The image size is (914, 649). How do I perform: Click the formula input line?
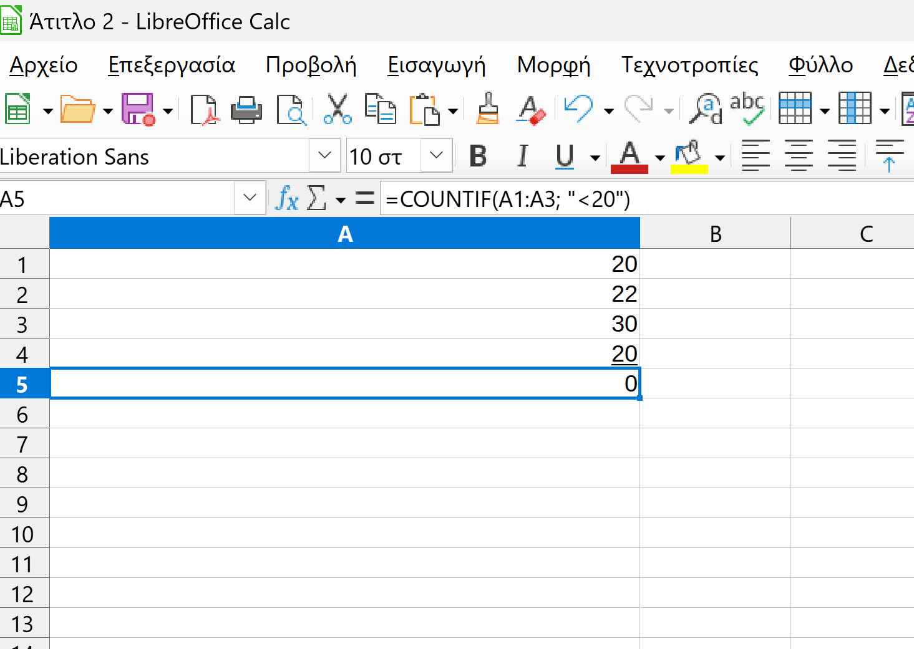[643, 199]
